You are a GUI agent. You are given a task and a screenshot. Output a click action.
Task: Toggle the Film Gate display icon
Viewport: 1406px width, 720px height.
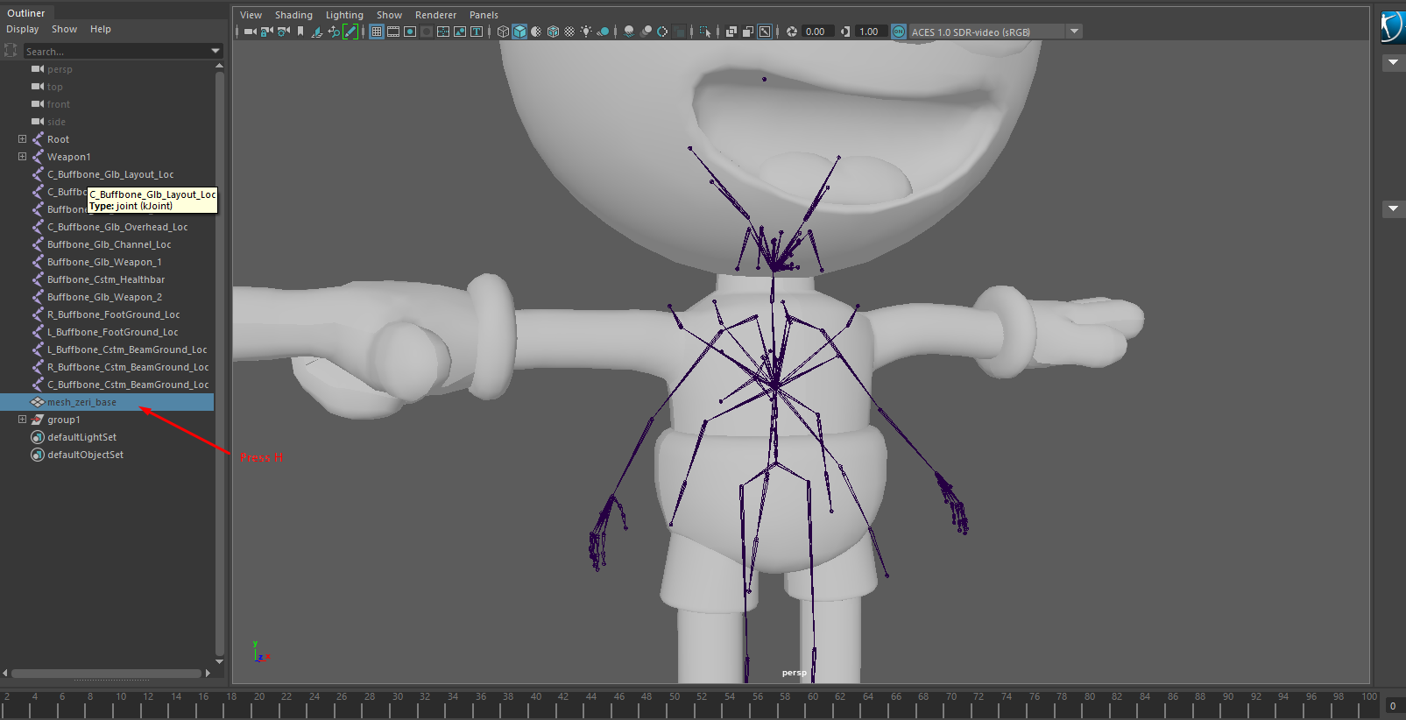click(x=393, y=32)
